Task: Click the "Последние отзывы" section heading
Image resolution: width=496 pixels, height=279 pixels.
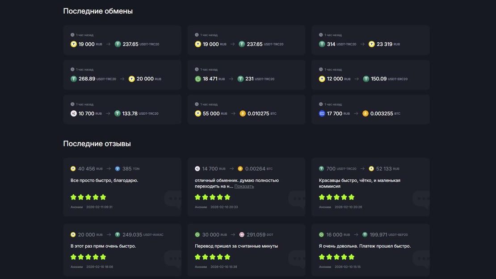Action: click(x=97, y=144)
